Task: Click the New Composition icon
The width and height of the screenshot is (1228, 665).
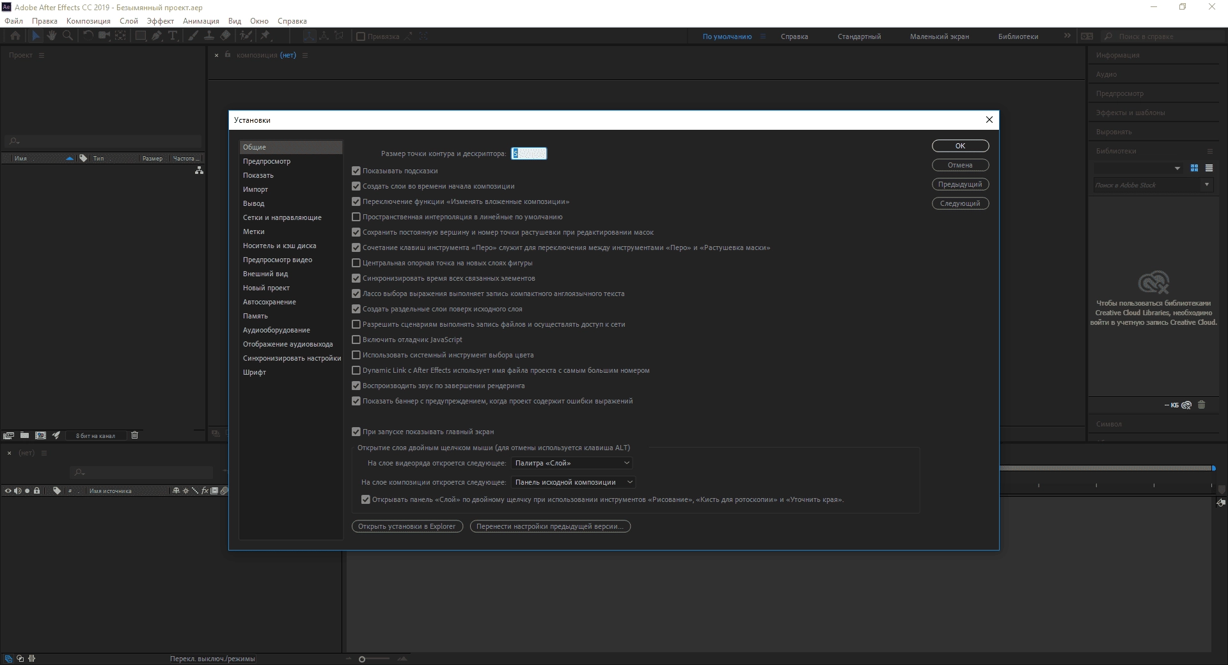Action: [x=40, y=435]
